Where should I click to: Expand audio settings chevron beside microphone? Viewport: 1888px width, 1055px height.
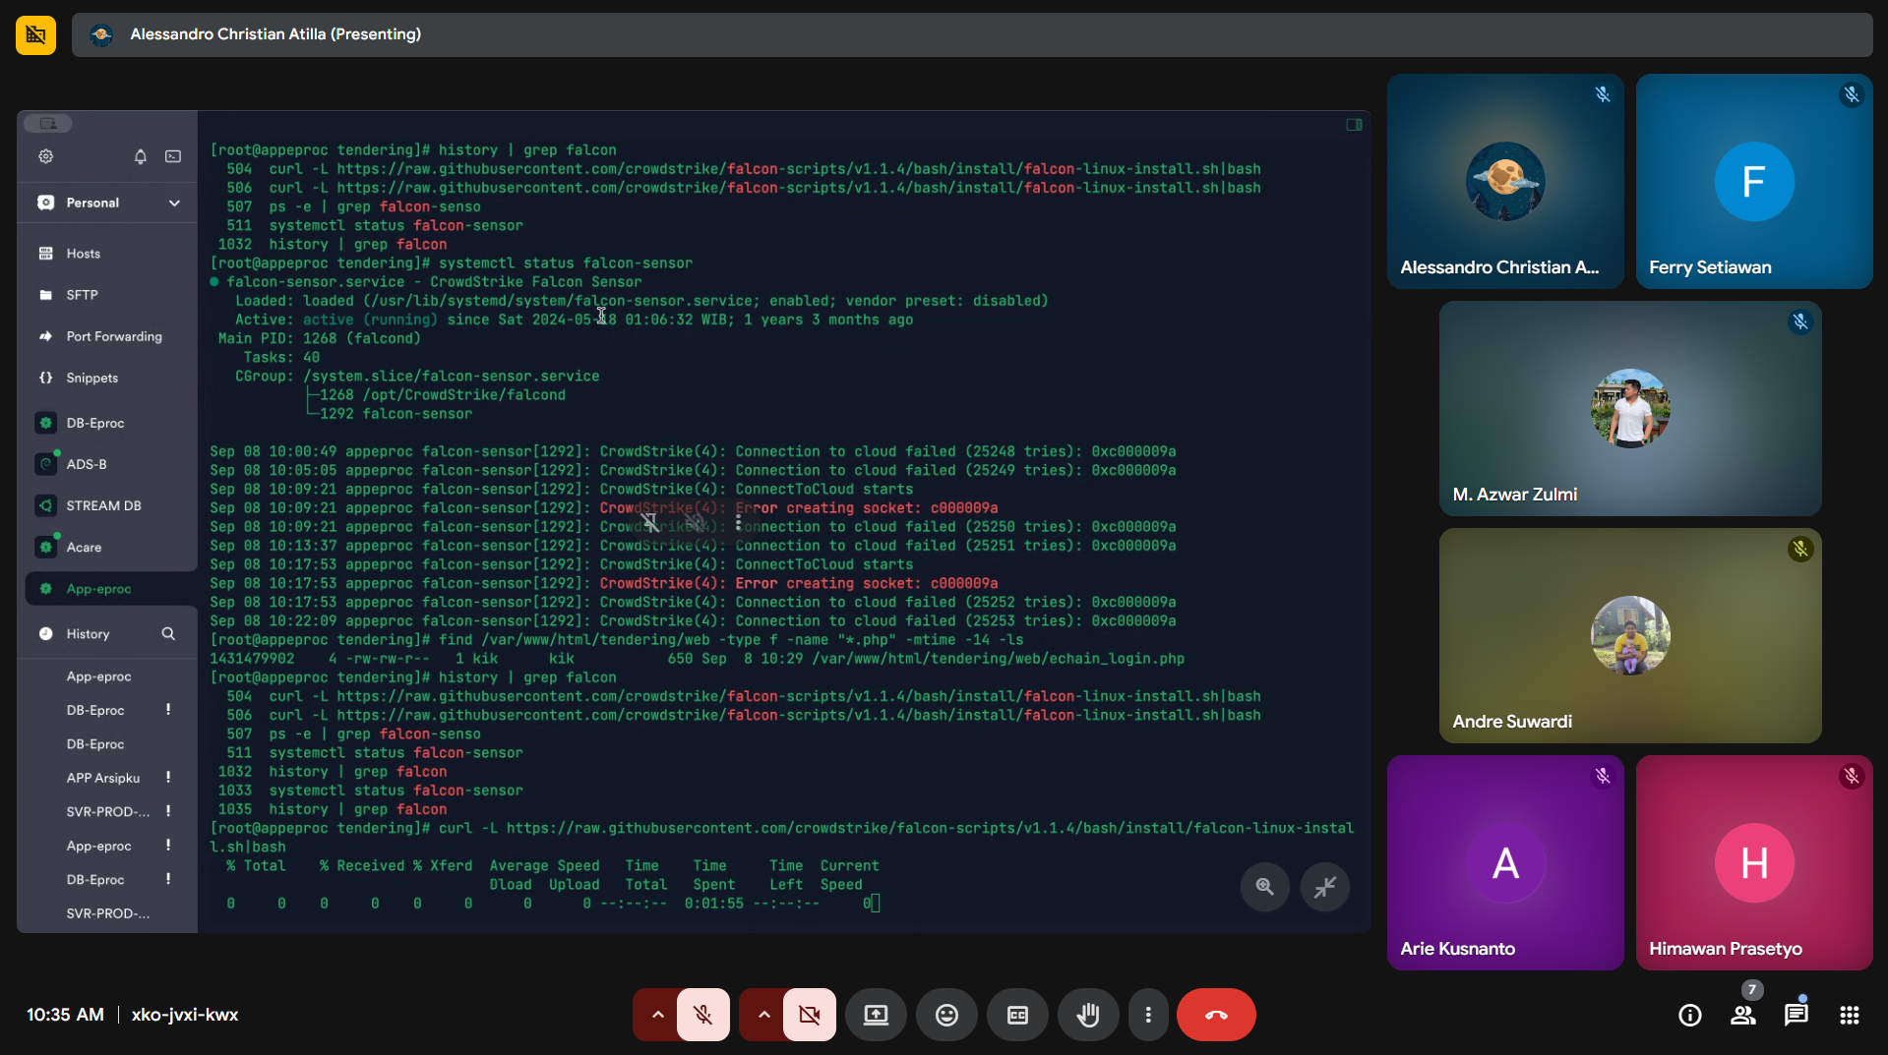click(x=657, y=1015)
